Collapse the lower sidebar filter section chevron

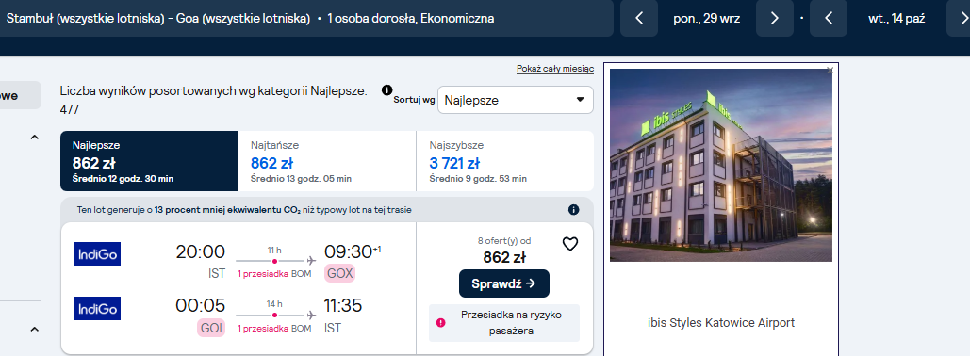(x=35, y=330)
